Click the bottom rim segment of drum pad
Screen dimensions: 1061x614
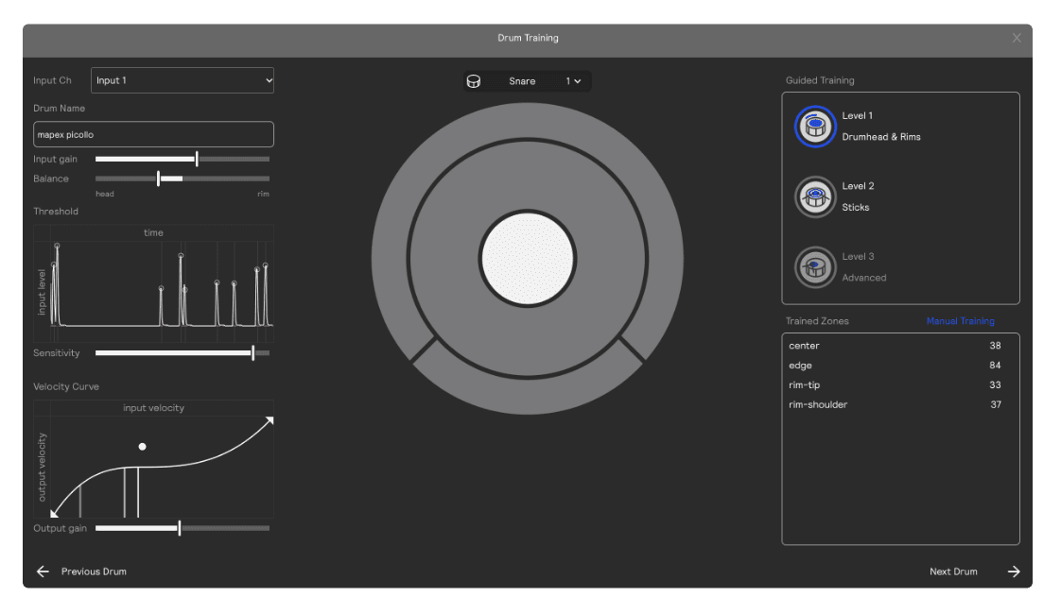click(x=527, y=395)
